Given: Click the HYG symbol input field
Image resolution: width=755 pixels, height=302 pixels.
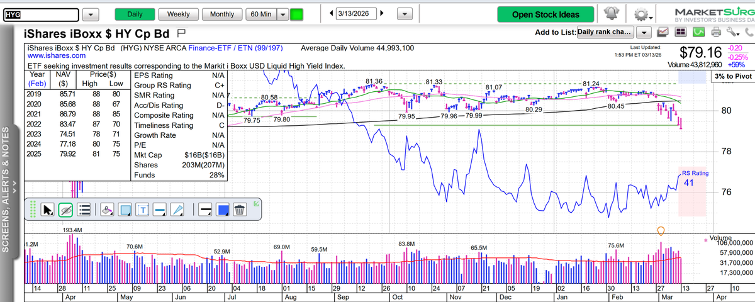Looking at the screenshot, I should pyautogui.click(x=41, y=14).
